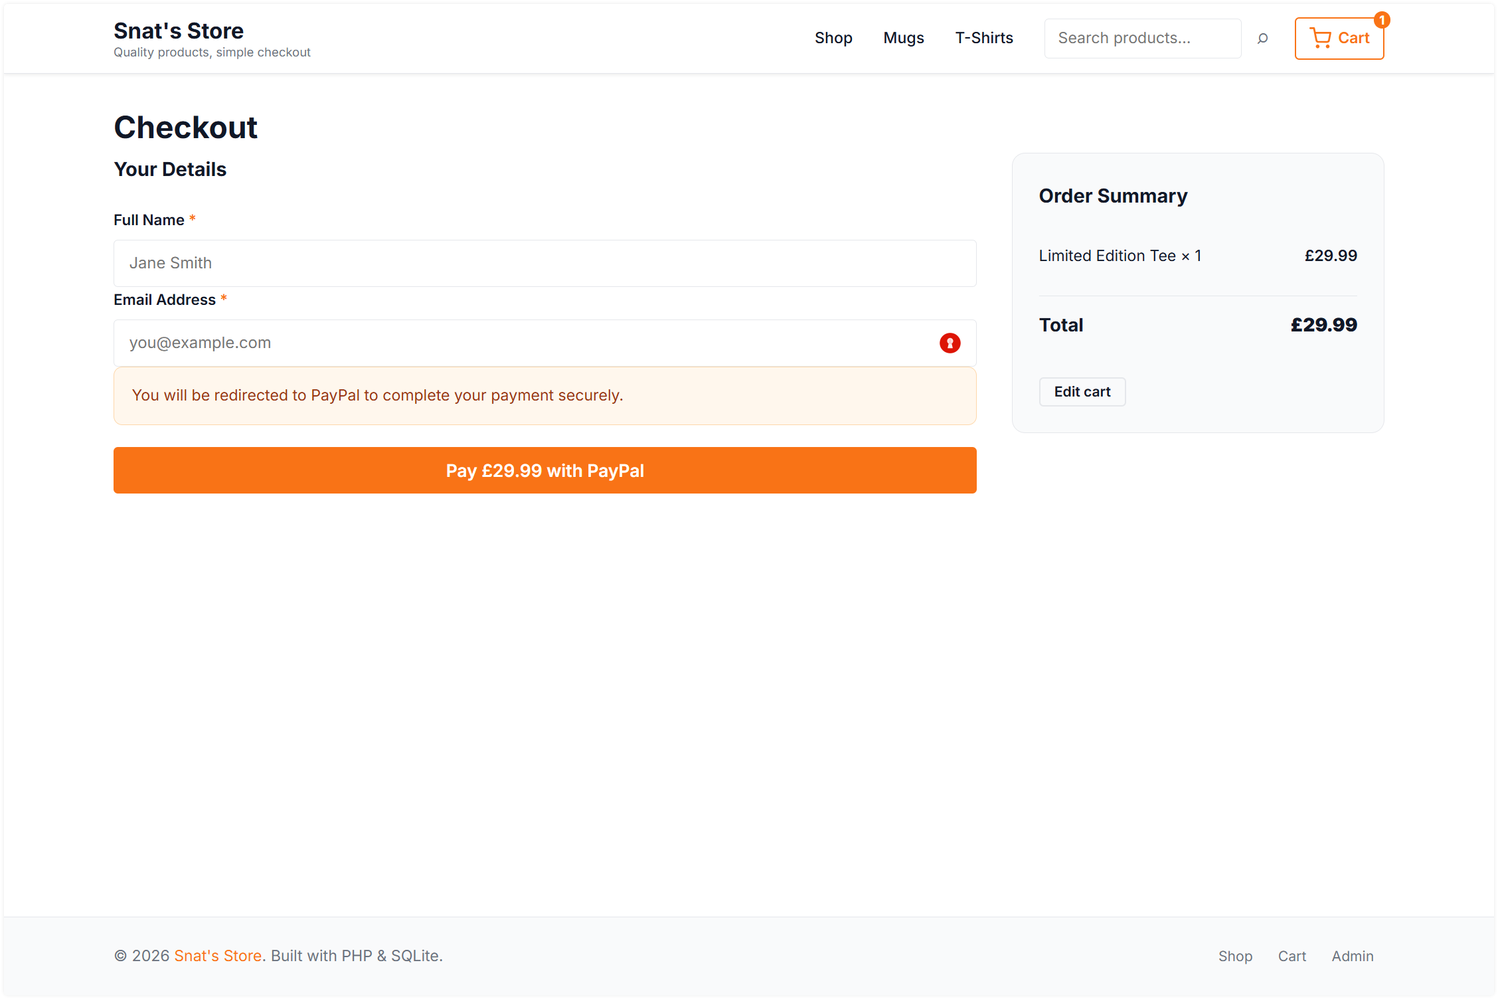Screen dimensions: 1498x999
Task: Click the Snat's Store logo heading
Action: pyautogui.click(x=179, y=31)
